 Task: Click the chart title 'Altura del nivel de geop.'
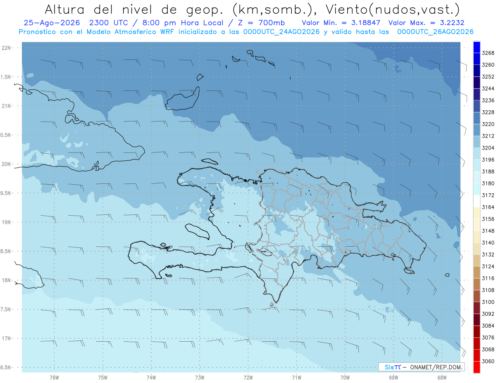point(134,9)
